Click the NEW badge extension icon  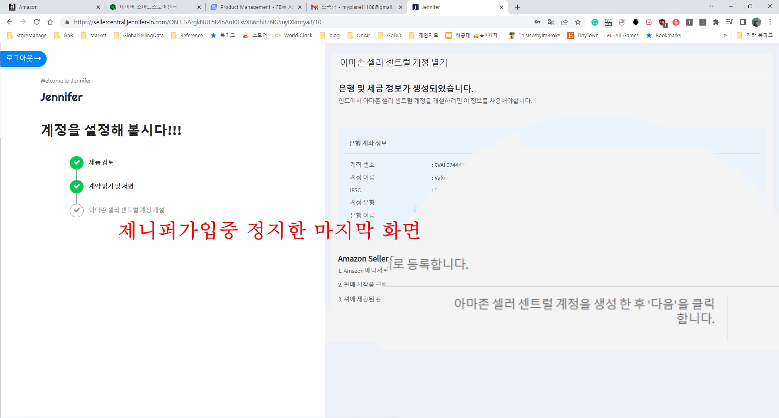(608, 22)
